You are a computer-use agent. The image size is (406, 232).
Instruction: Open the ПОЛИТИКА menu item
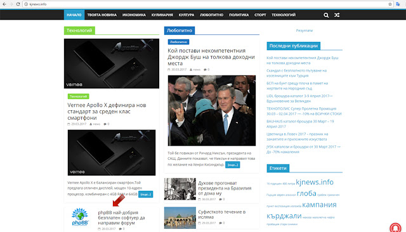point(239,15)
